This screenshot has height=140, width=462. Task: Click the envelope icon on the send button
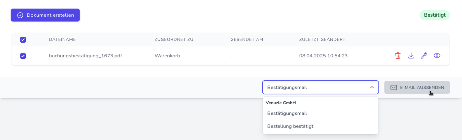[394, 88]
